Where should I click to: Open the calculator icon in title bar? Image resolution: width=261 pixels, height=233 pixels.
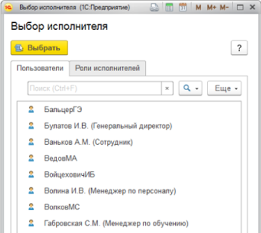(x=169, y=8)
